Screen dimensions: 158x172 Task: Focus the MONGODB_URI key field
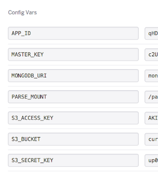coord(73,76)
